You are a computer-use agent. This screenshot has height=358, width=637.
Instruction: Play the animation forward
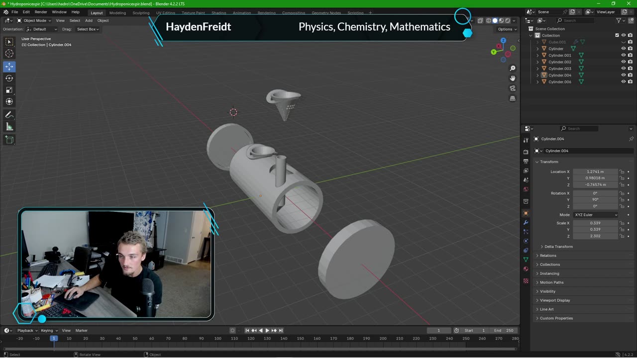(267, 331)
